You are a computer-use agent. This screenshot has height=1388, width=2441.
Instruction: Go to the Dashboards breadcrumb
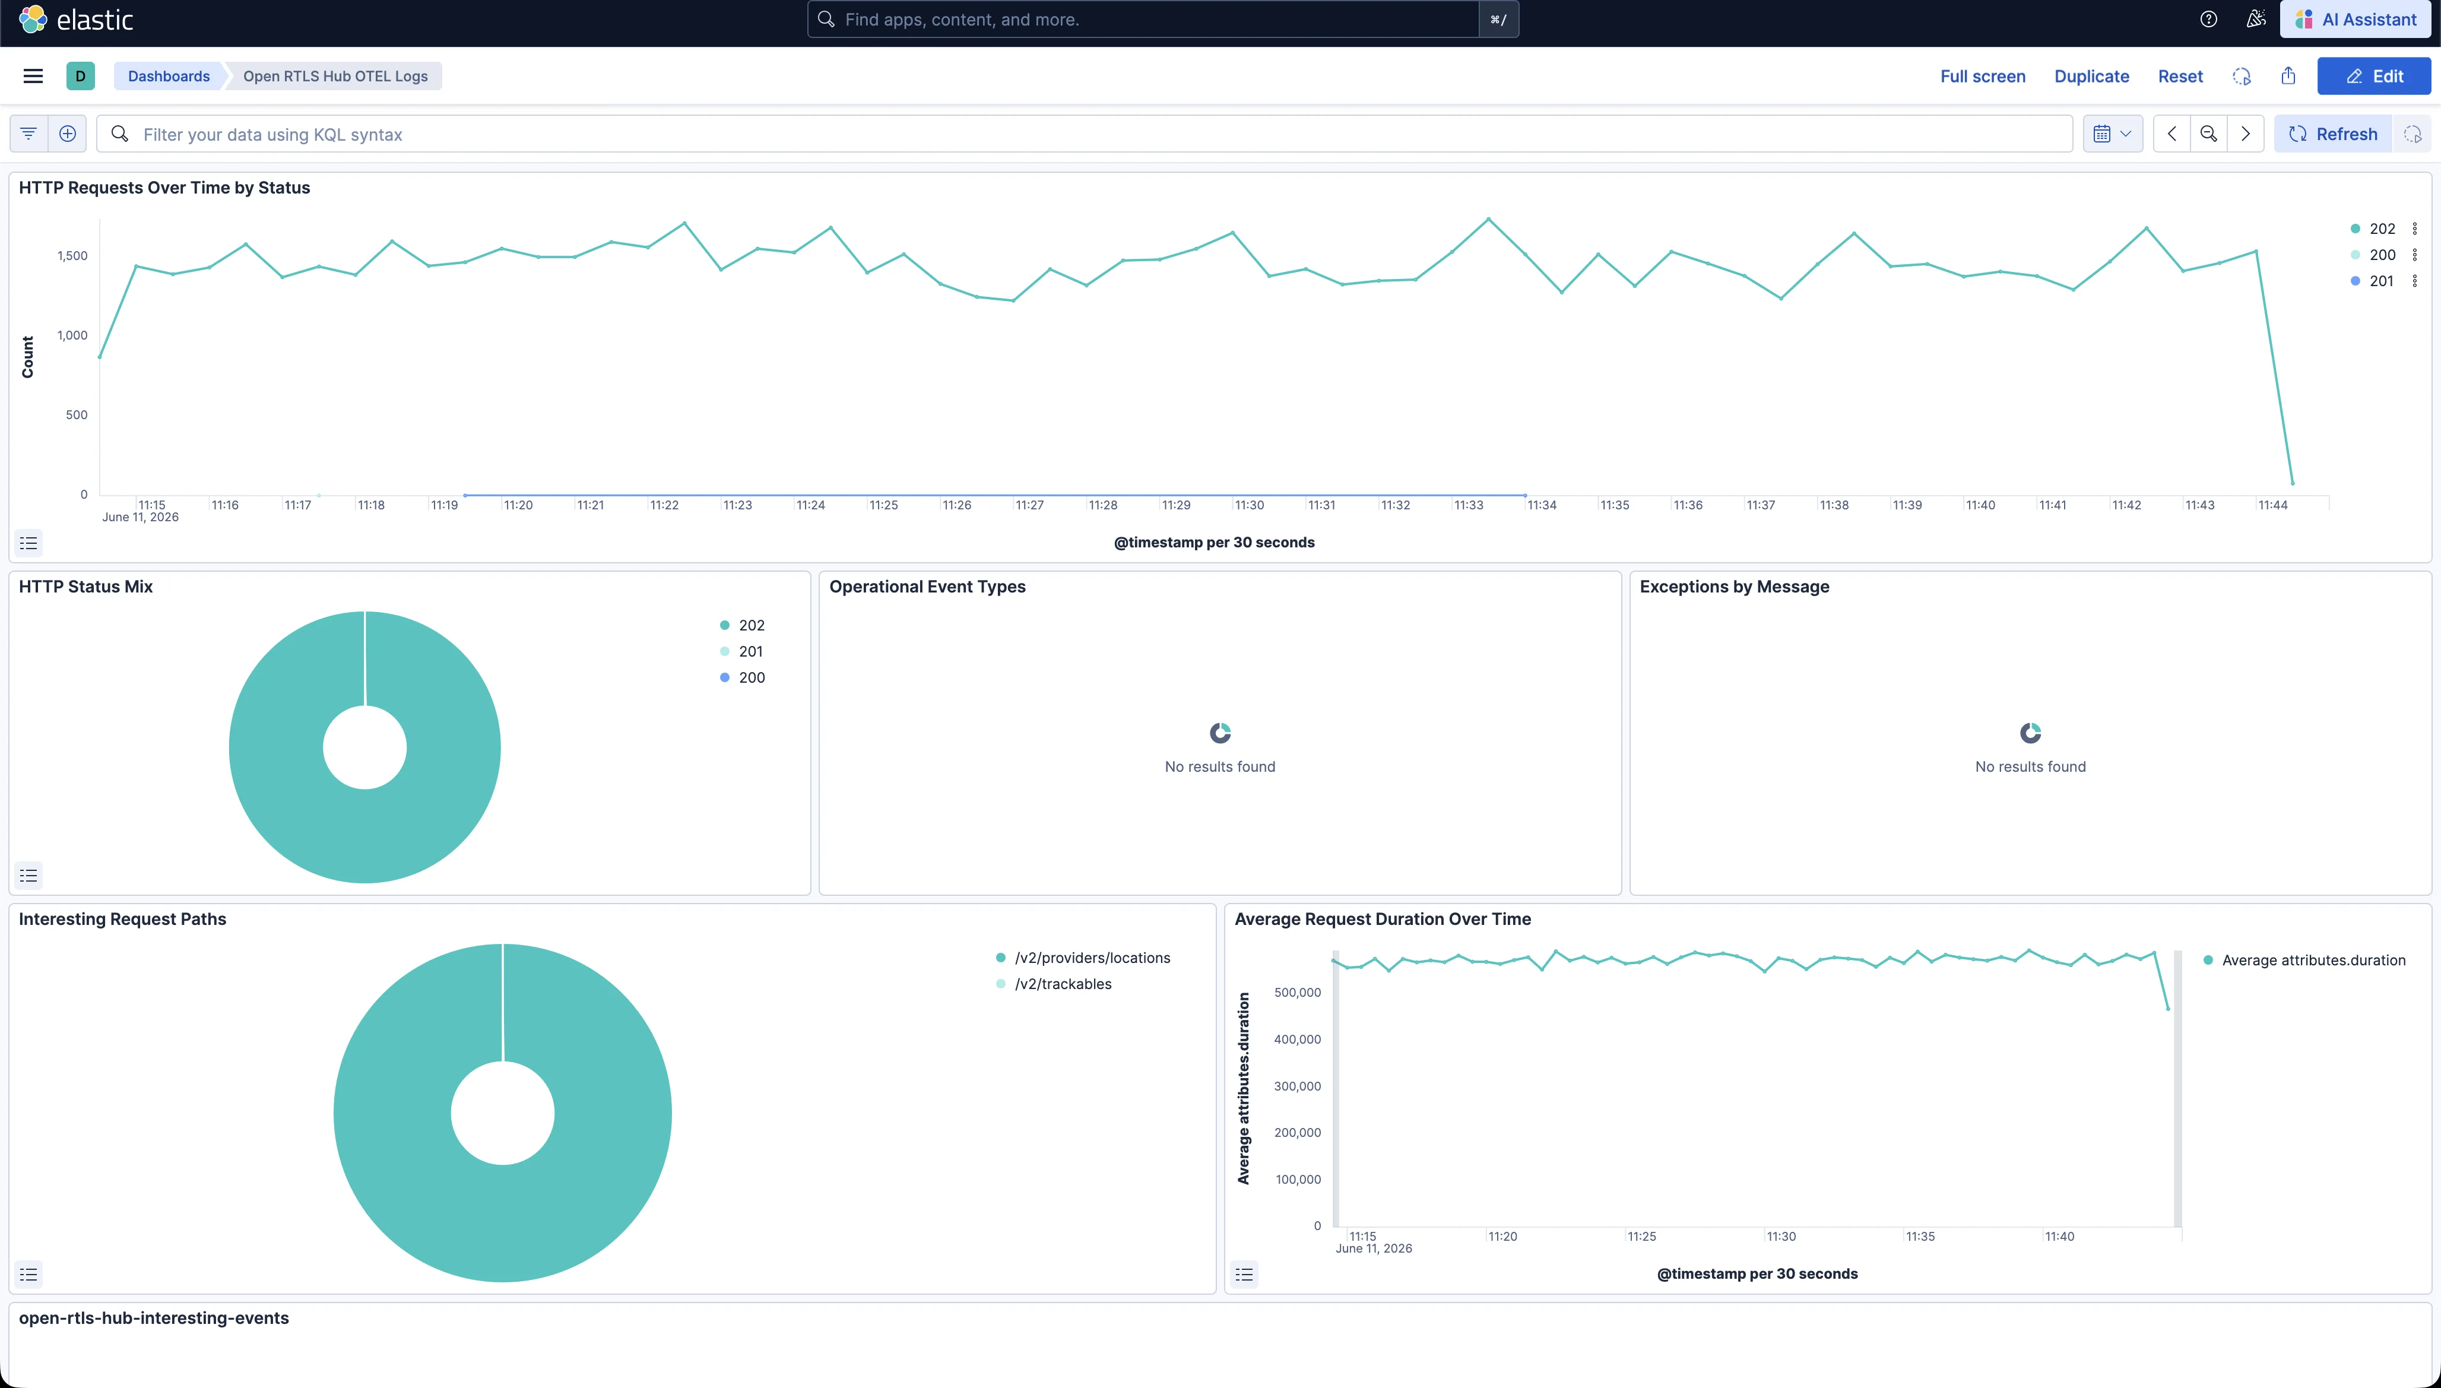point(169,76)
